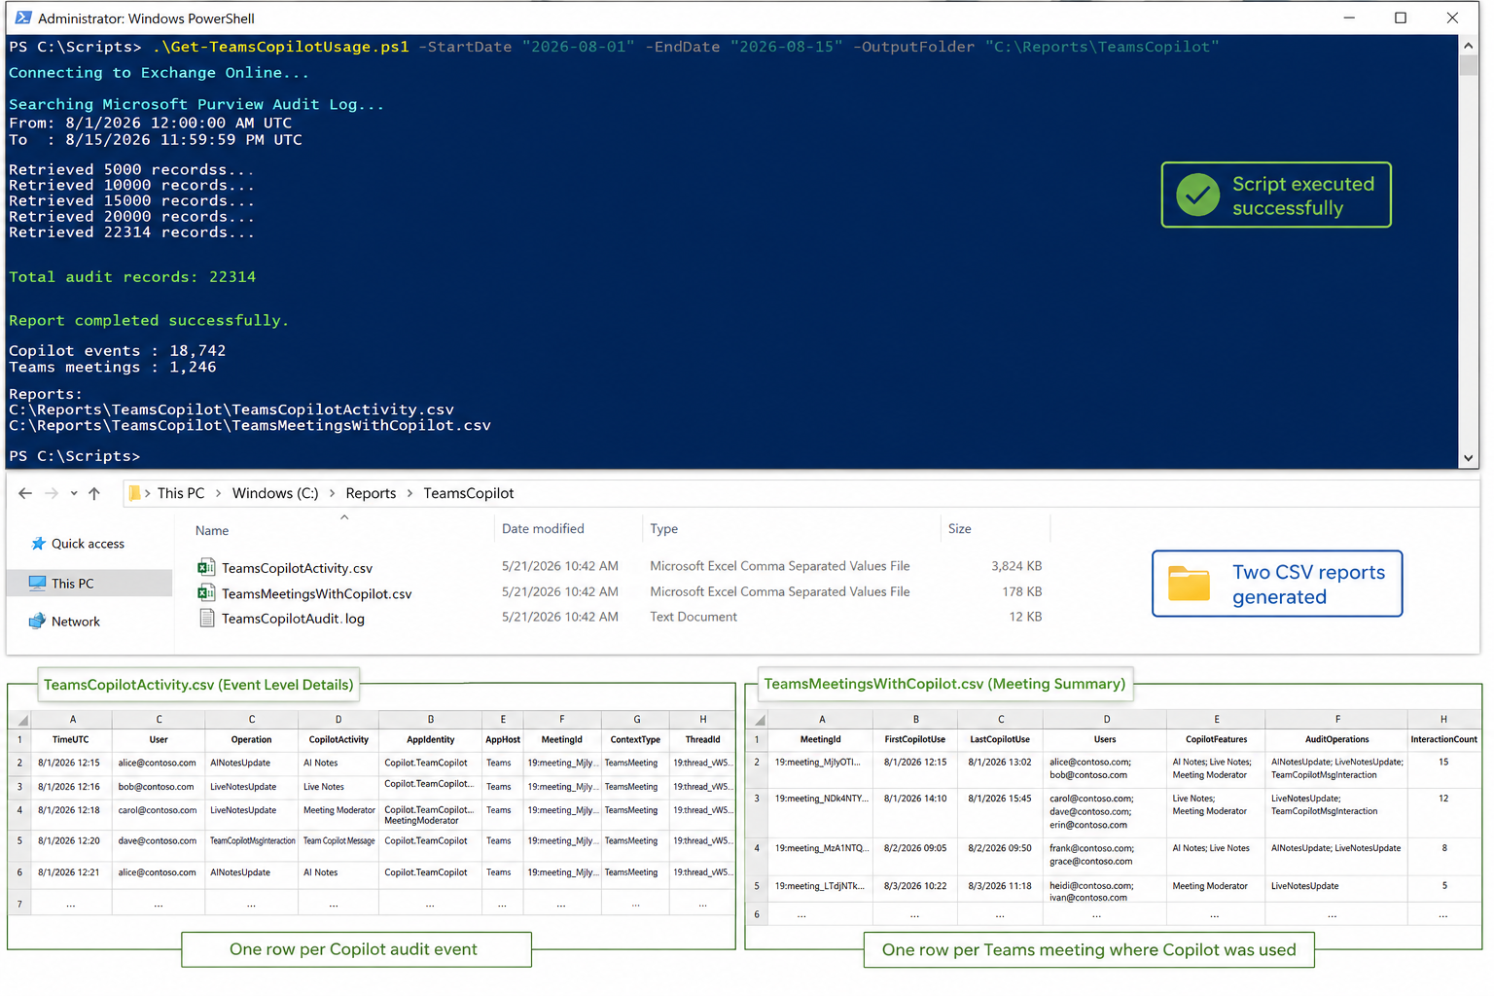Click cell 19:meeting_NDk4NTY in Meetings sheet
This screenshot has width=1494, height=996.
click(822, 811)
